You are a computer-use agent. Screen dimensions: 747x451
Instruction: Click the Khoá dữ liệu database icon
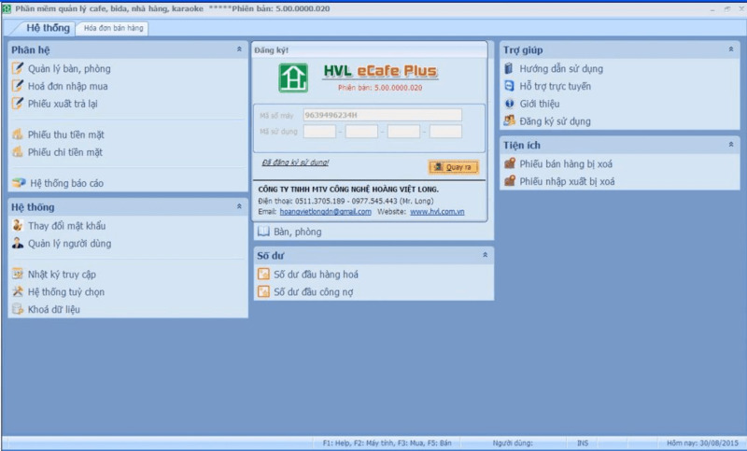(x=18, y=309)
